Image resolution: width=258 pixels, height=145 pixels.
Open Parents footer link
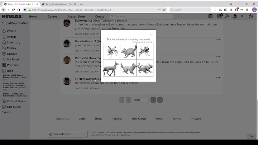(x=117, y=119)
